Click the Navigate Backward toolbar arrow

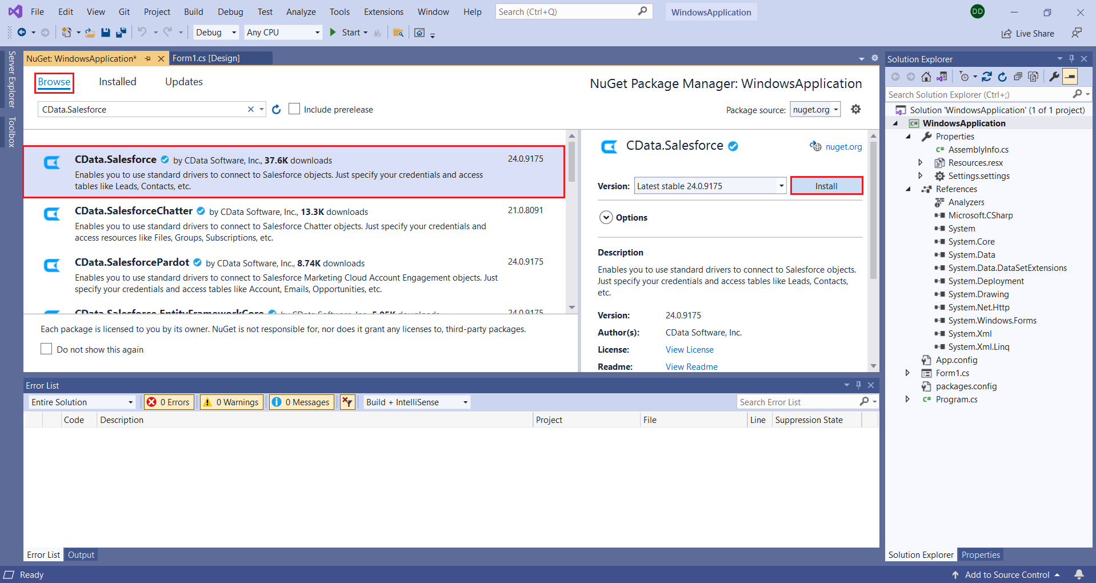point(22,33)
